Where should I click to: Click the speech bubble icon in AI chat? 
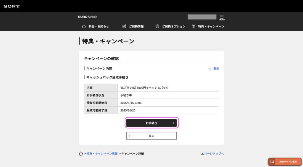[x=272, y=162]
